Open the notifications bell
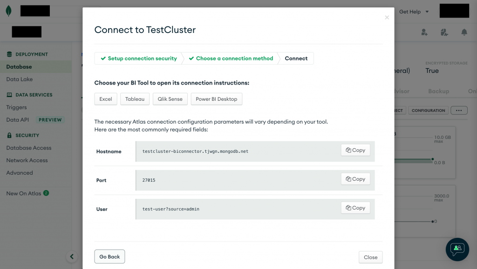This screenshot has width=477, height=269. click(x=464, y=32)
